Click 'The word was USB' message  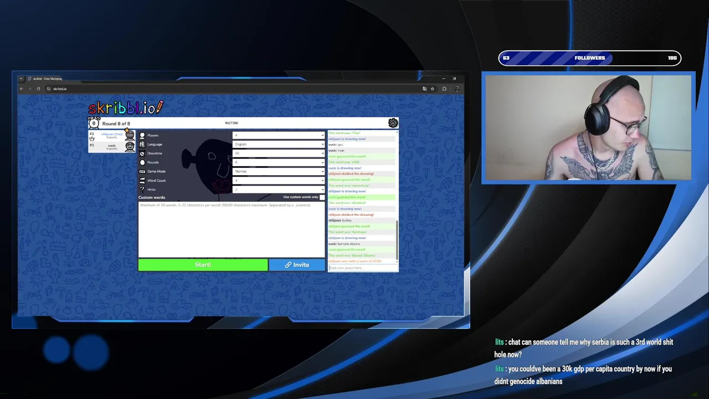pos(344,162)
